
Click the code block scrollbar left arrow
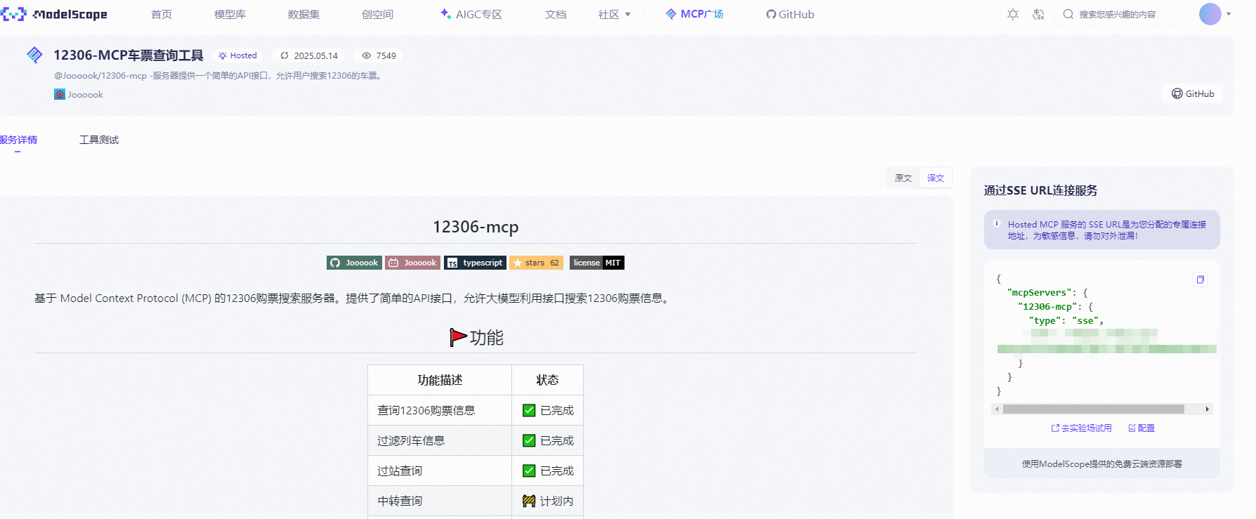(997, 409)
